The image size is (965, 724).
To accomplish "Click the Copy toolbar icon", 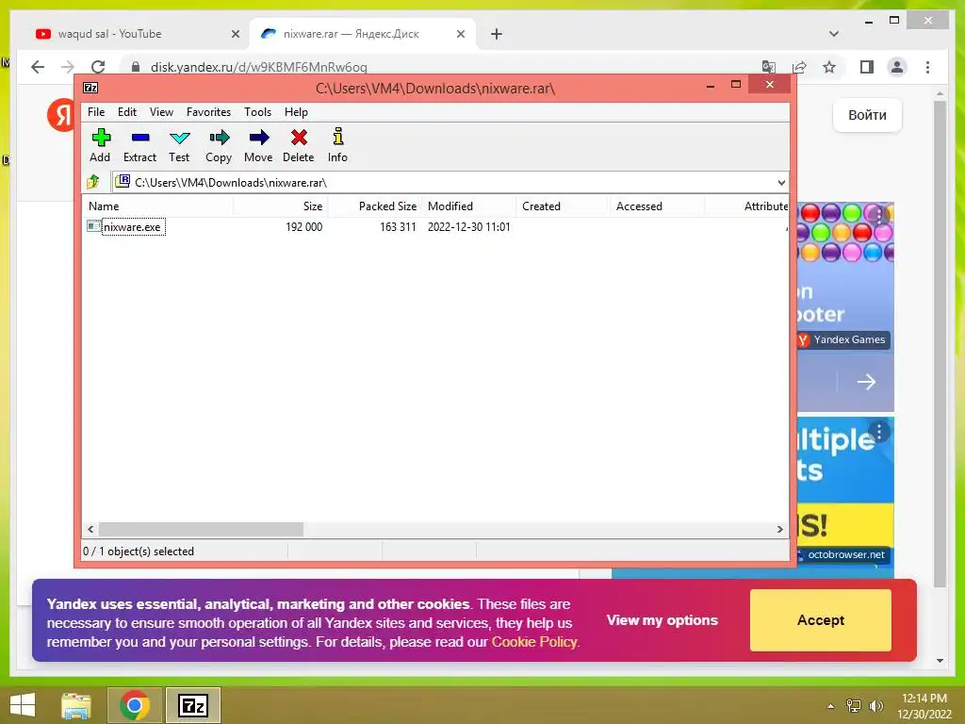I will [219, 138].
